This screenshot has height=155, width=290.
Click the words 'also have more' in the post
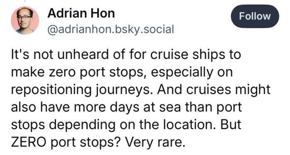click(58, 107)
